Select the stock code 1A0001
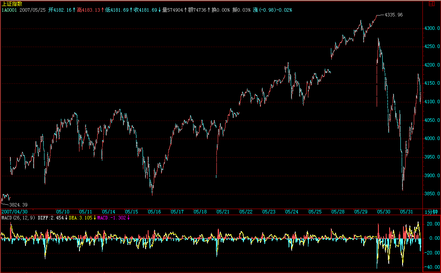The width and height of the screenshot is (441, 273). [9, 9]
